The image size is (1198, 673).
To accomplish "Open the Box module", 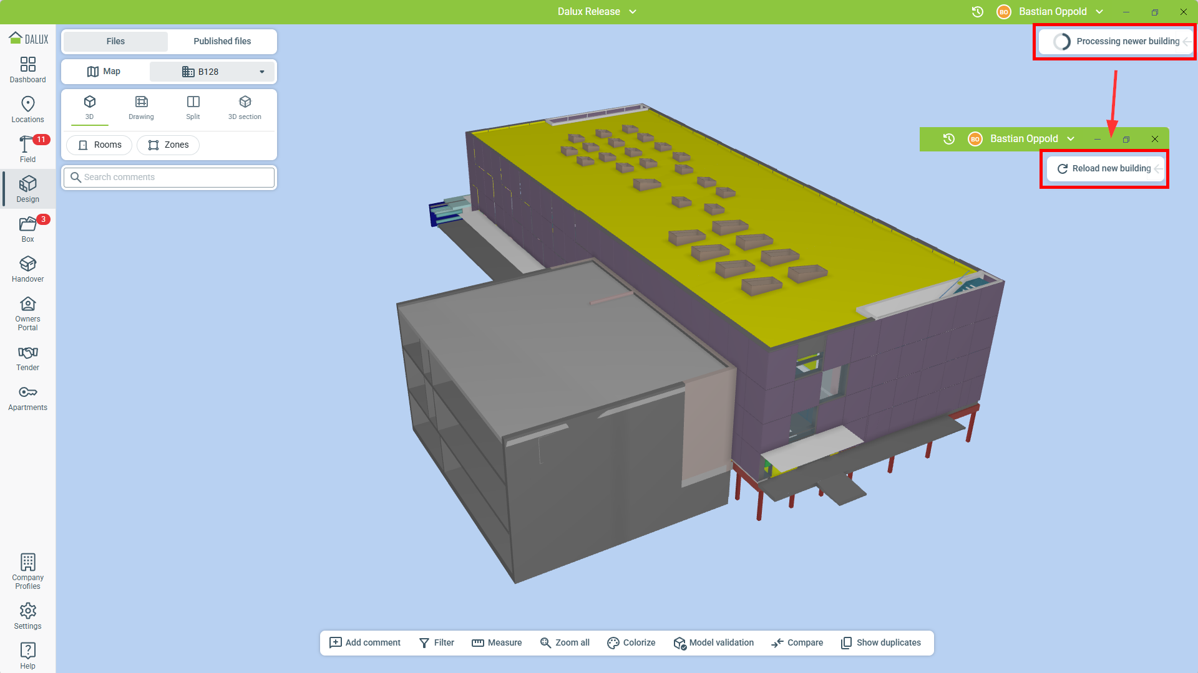I will [27, 229].
